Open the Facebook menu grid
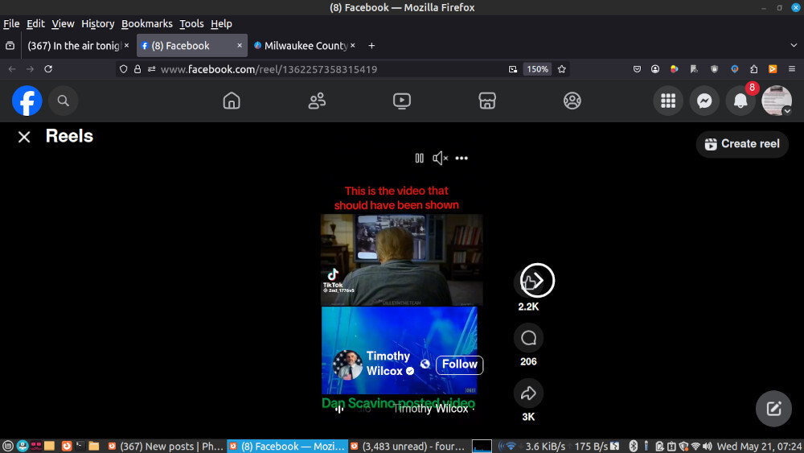Viewport: 804px width, 453px height. [x=668, y=101]
